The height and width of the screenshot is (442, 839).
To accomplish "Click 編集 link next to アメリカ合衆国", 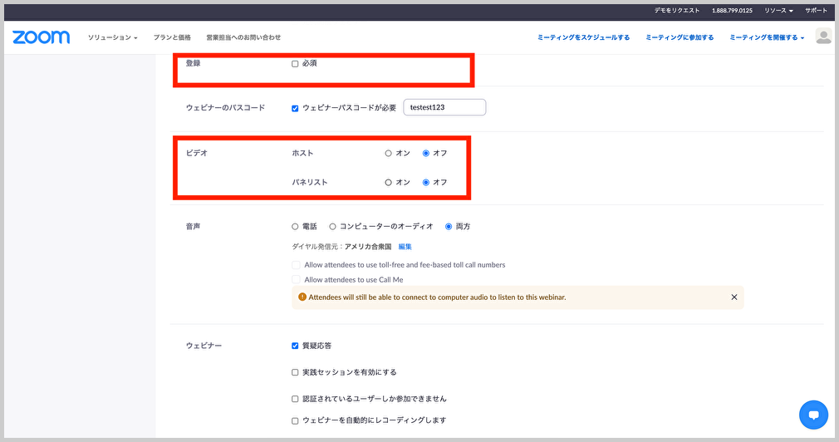I will 405,247.
